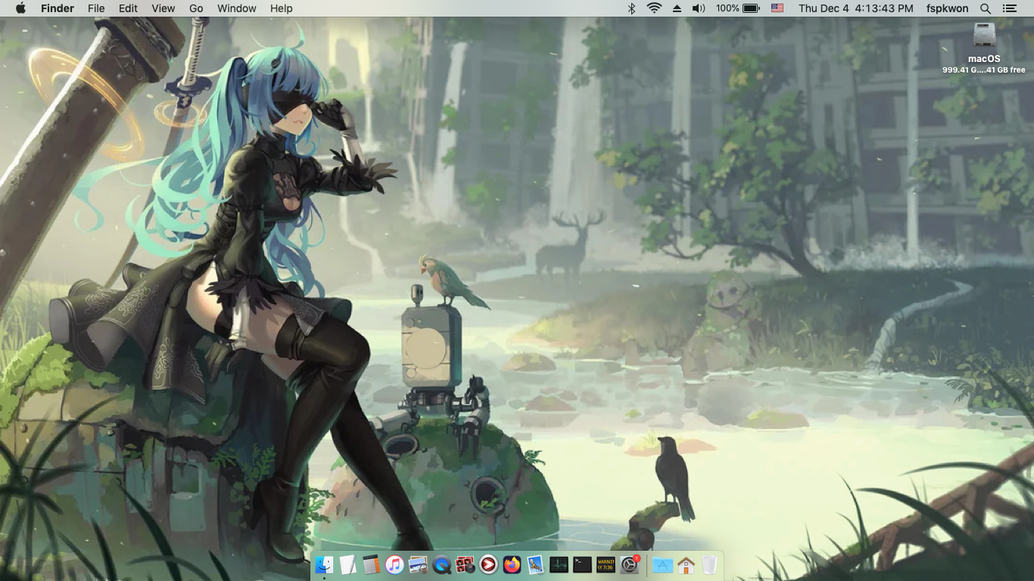
Task: Select the macOS drive on desktop
Action: [x=984, y=35]
